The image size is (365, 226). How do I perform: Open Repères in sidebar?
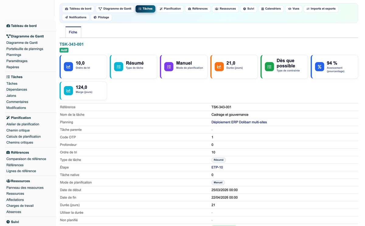[x=13, y=67]
